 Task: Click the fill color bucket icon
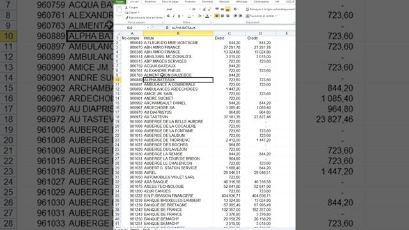pos(199,16)
